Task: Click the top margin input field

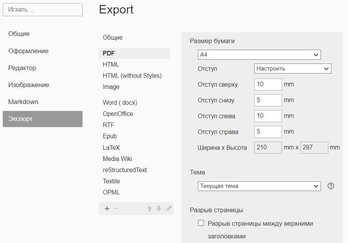Action: (x=268, y=84)
